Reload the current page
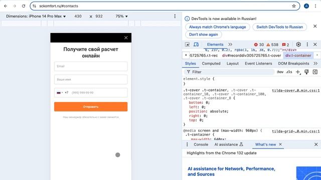The image size is (321, 180). 24,6
